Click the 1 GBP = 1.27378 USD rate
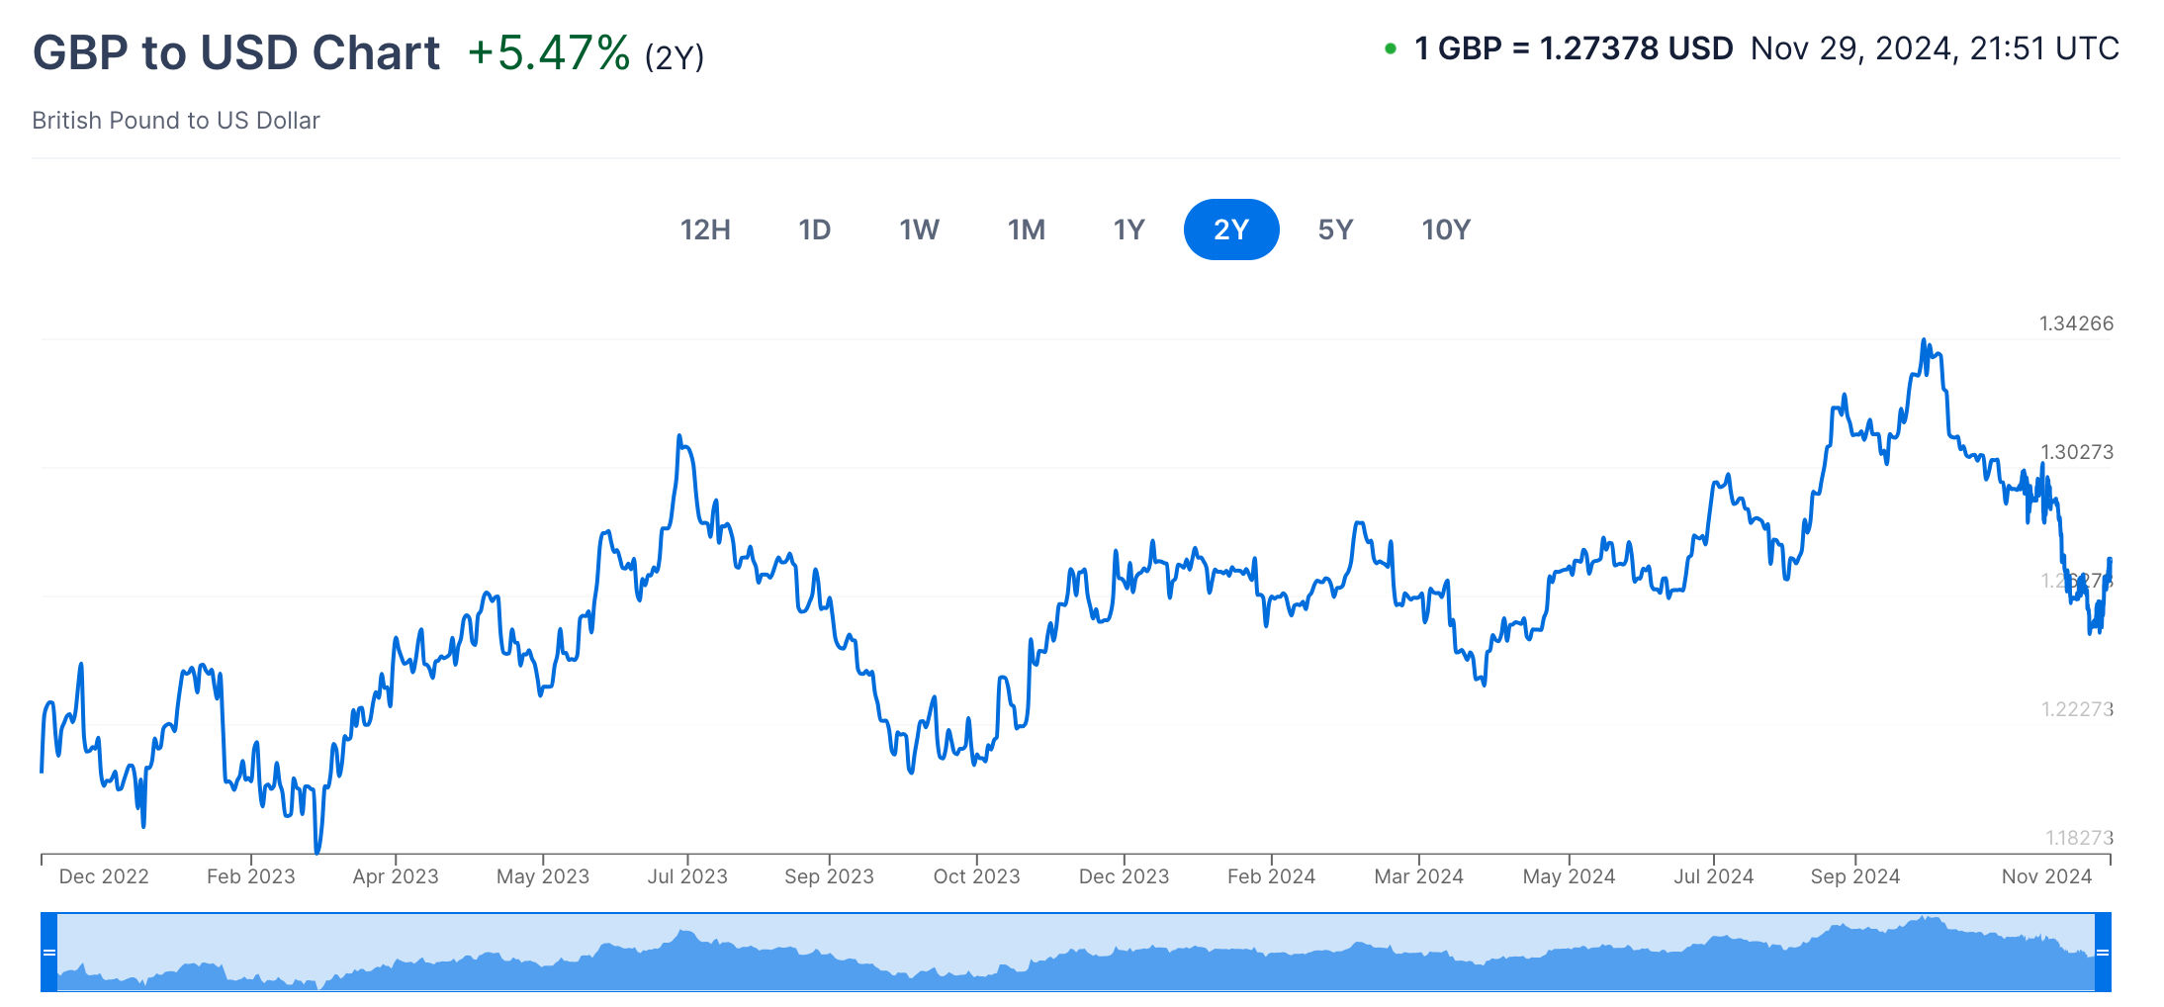2164x1007 pixels. pyautogui.click(x=1574, y=48)
